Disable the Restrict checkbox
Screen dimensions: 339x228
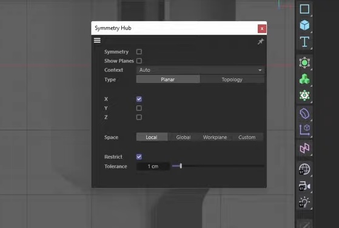click(x=139, y=156)
